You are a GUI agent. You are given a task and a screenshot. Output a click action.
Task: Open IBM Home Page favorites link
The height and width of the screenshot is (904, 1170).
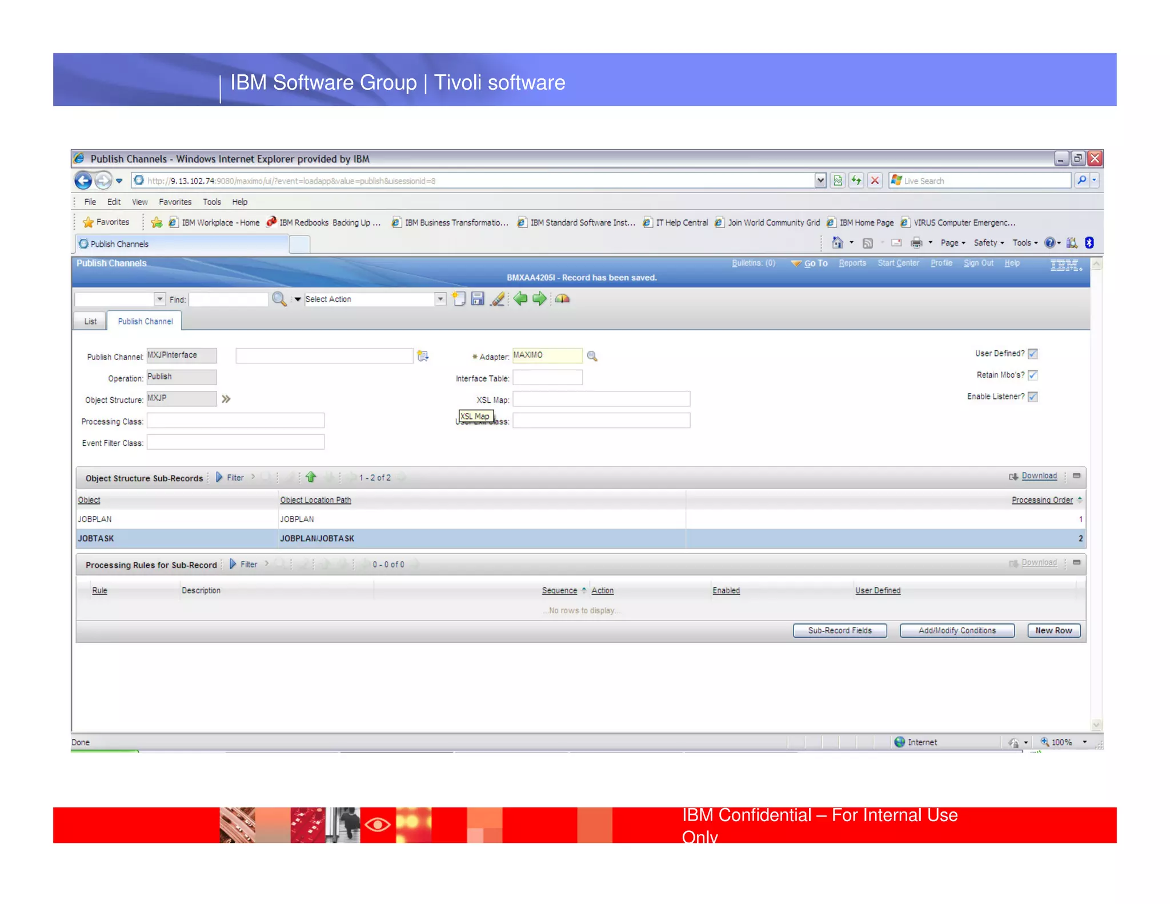[860, 222]
